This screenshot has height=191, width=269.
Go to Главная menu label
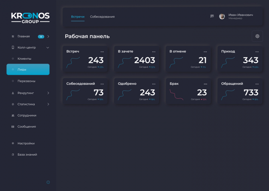tap(24, 36)
